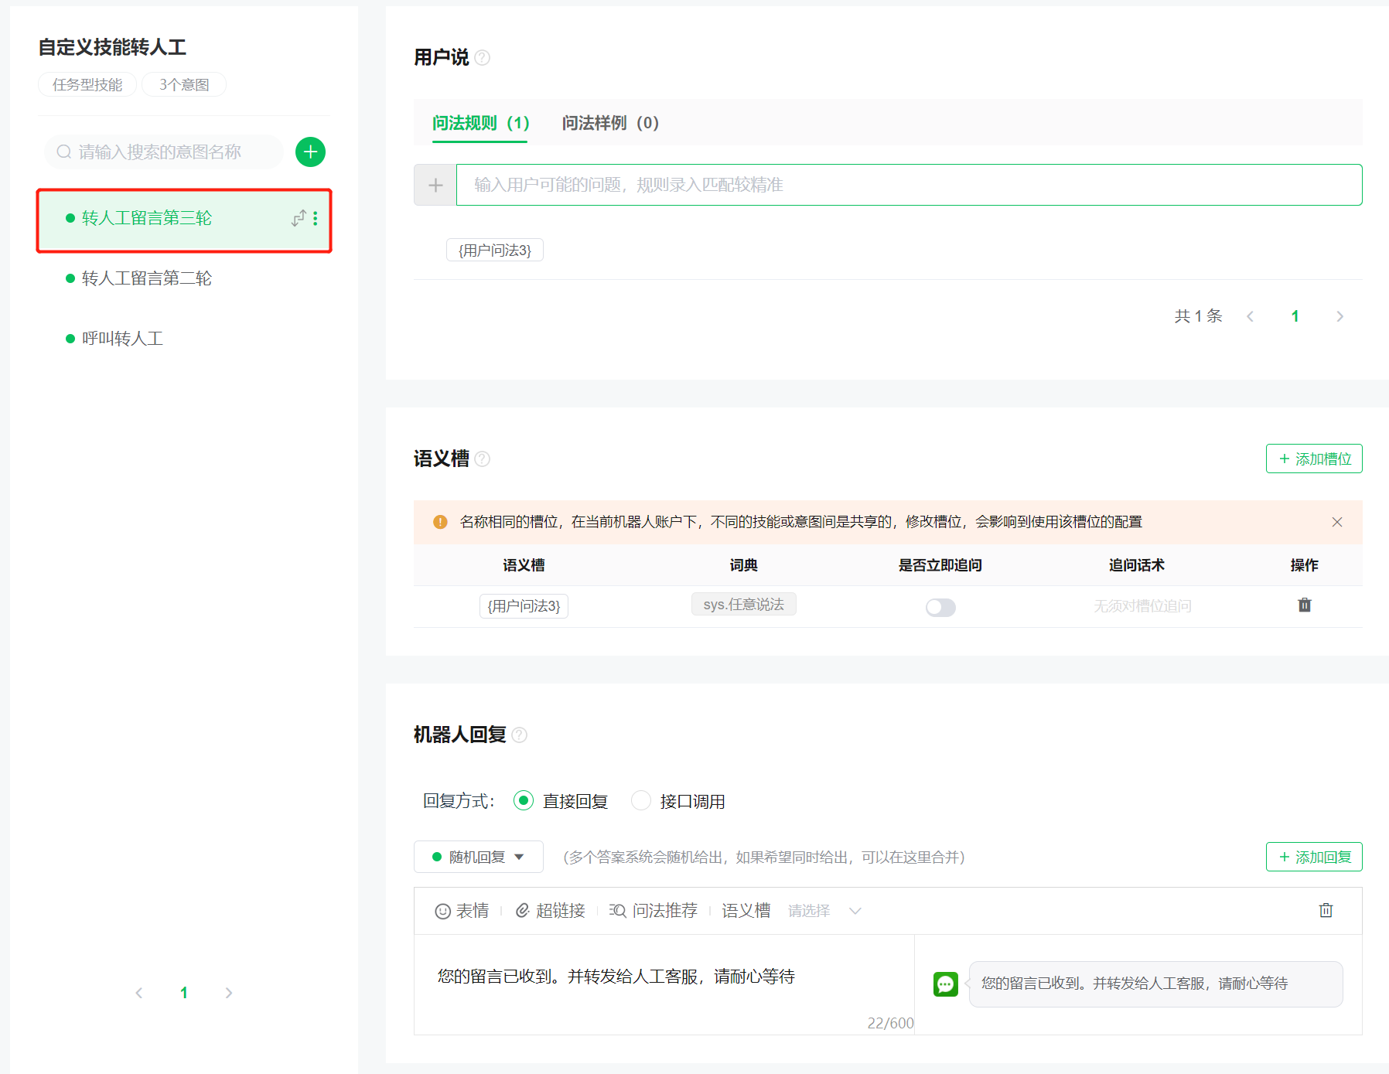Viewport: 1389px width, 1074px height.
Task: Close the shared slot warning banner
Action: point(1337,522)
